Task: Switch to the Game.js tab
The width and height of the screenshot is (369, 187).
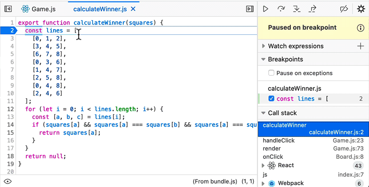Action: click(x=38, y=9)
